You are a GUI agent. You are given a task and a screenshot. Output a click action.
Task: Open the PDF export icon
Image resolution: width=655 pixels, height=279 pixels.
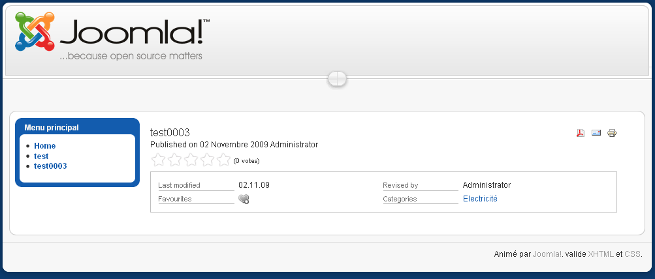[x=580, y=133]
